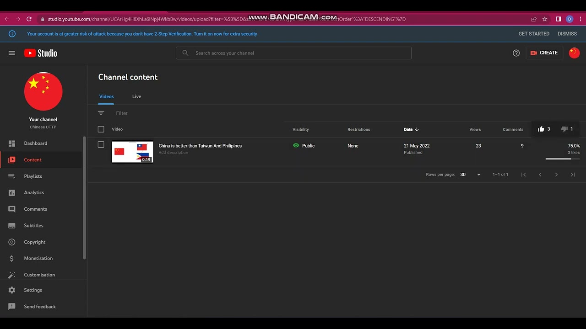Click the Content sidebar icon
This screenshot has width=586, height=329.
[12, 160]
